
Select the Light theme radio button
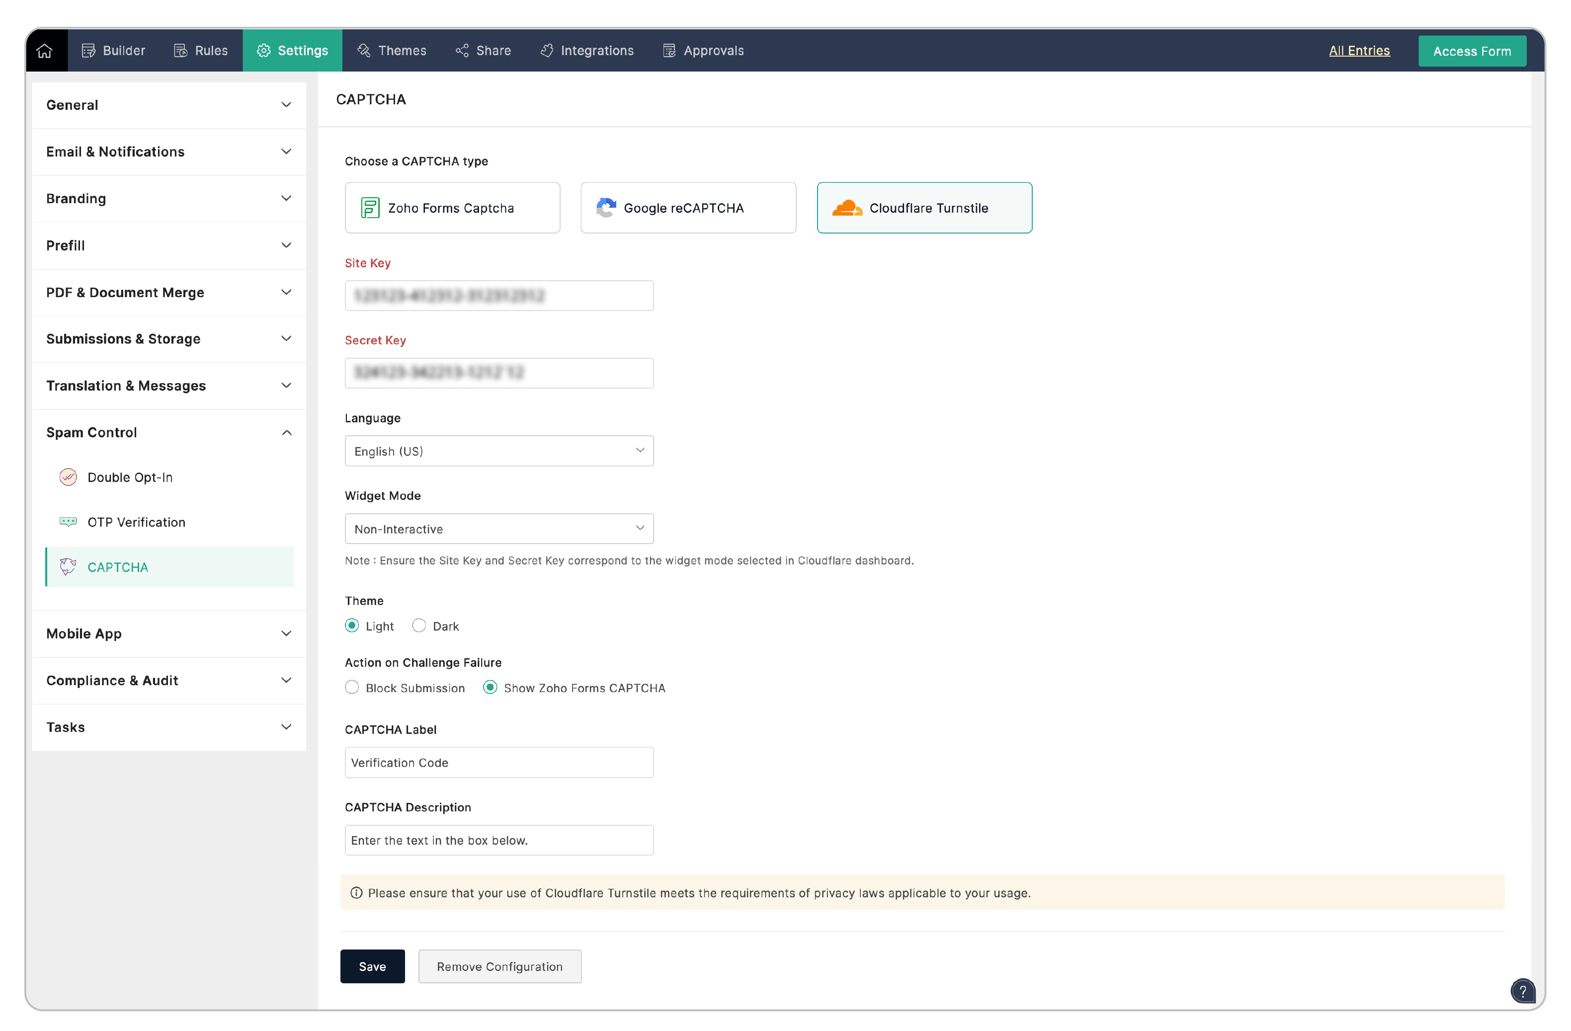[x=352, y=626]
